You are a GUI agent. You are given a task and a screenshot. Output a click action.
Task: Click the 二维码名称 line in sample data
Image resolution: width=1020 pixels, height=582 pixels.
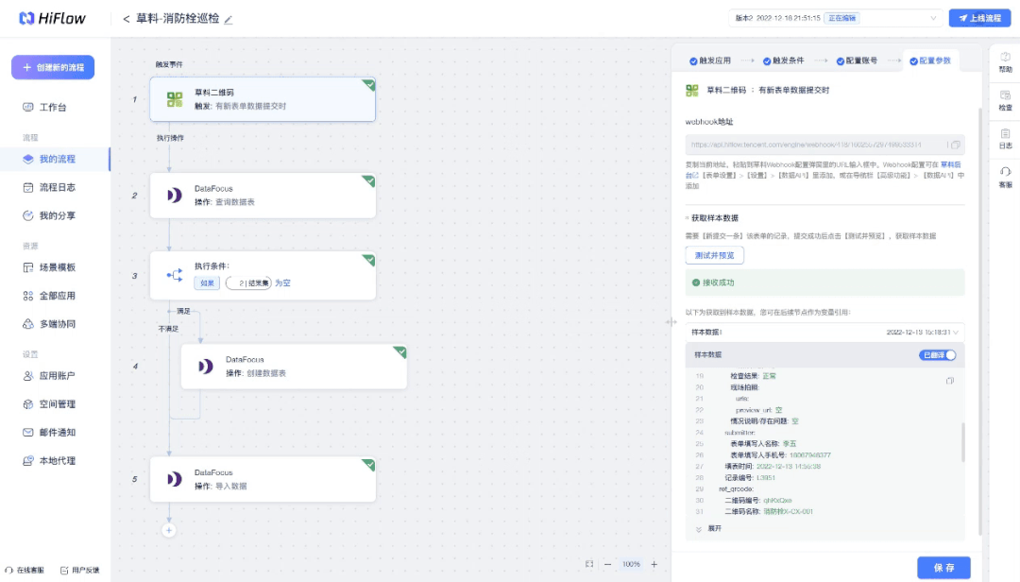coord(768,512)
